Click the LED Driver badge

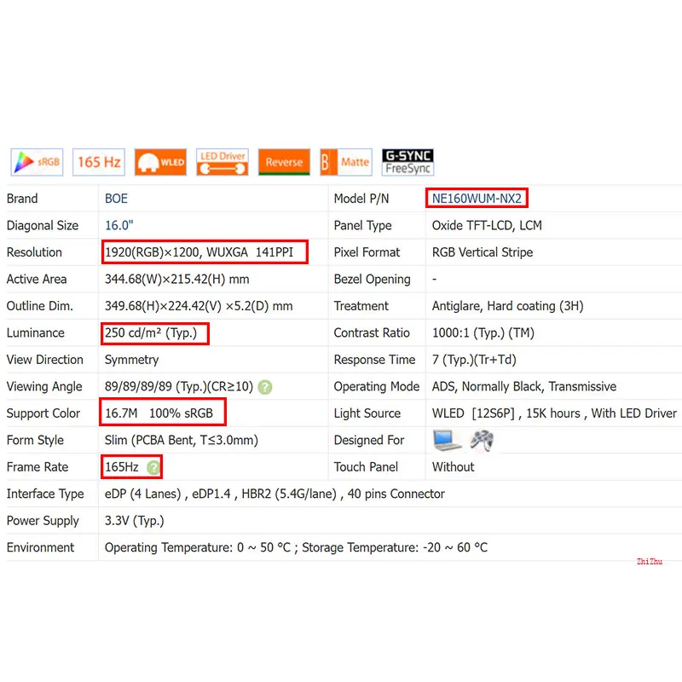[223, 162]
